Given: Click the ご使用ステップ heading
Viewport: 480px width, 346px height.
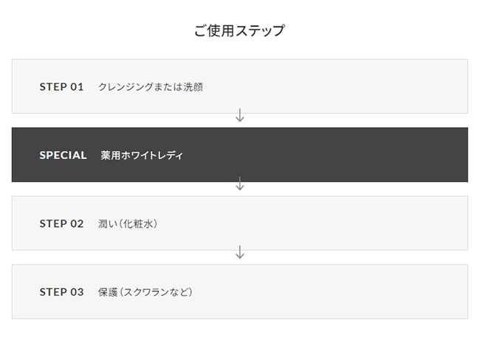Looking at the screenshot, I should pyautogui.click(x=239, y=31).
